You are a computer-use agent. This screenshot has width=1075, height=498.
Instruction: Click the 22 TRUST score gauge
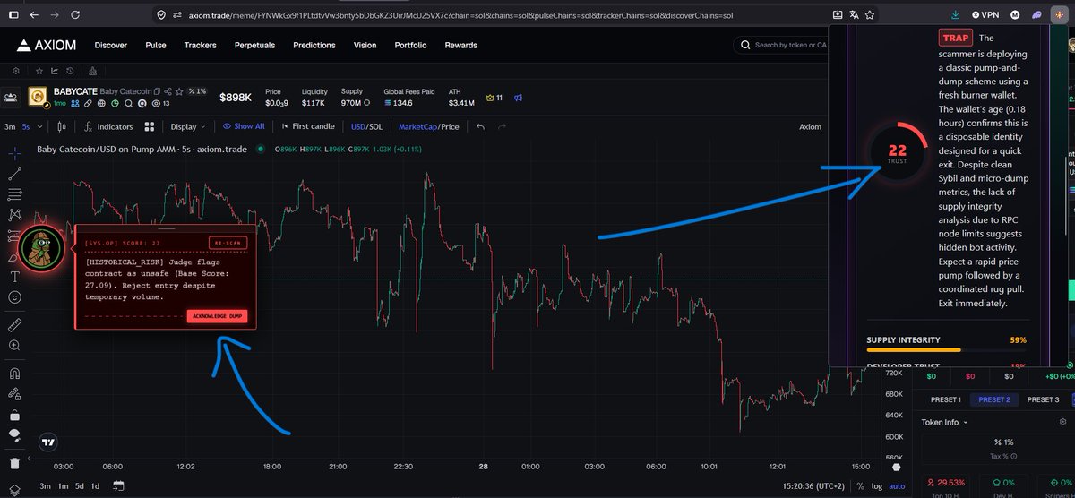pos(898,153)
